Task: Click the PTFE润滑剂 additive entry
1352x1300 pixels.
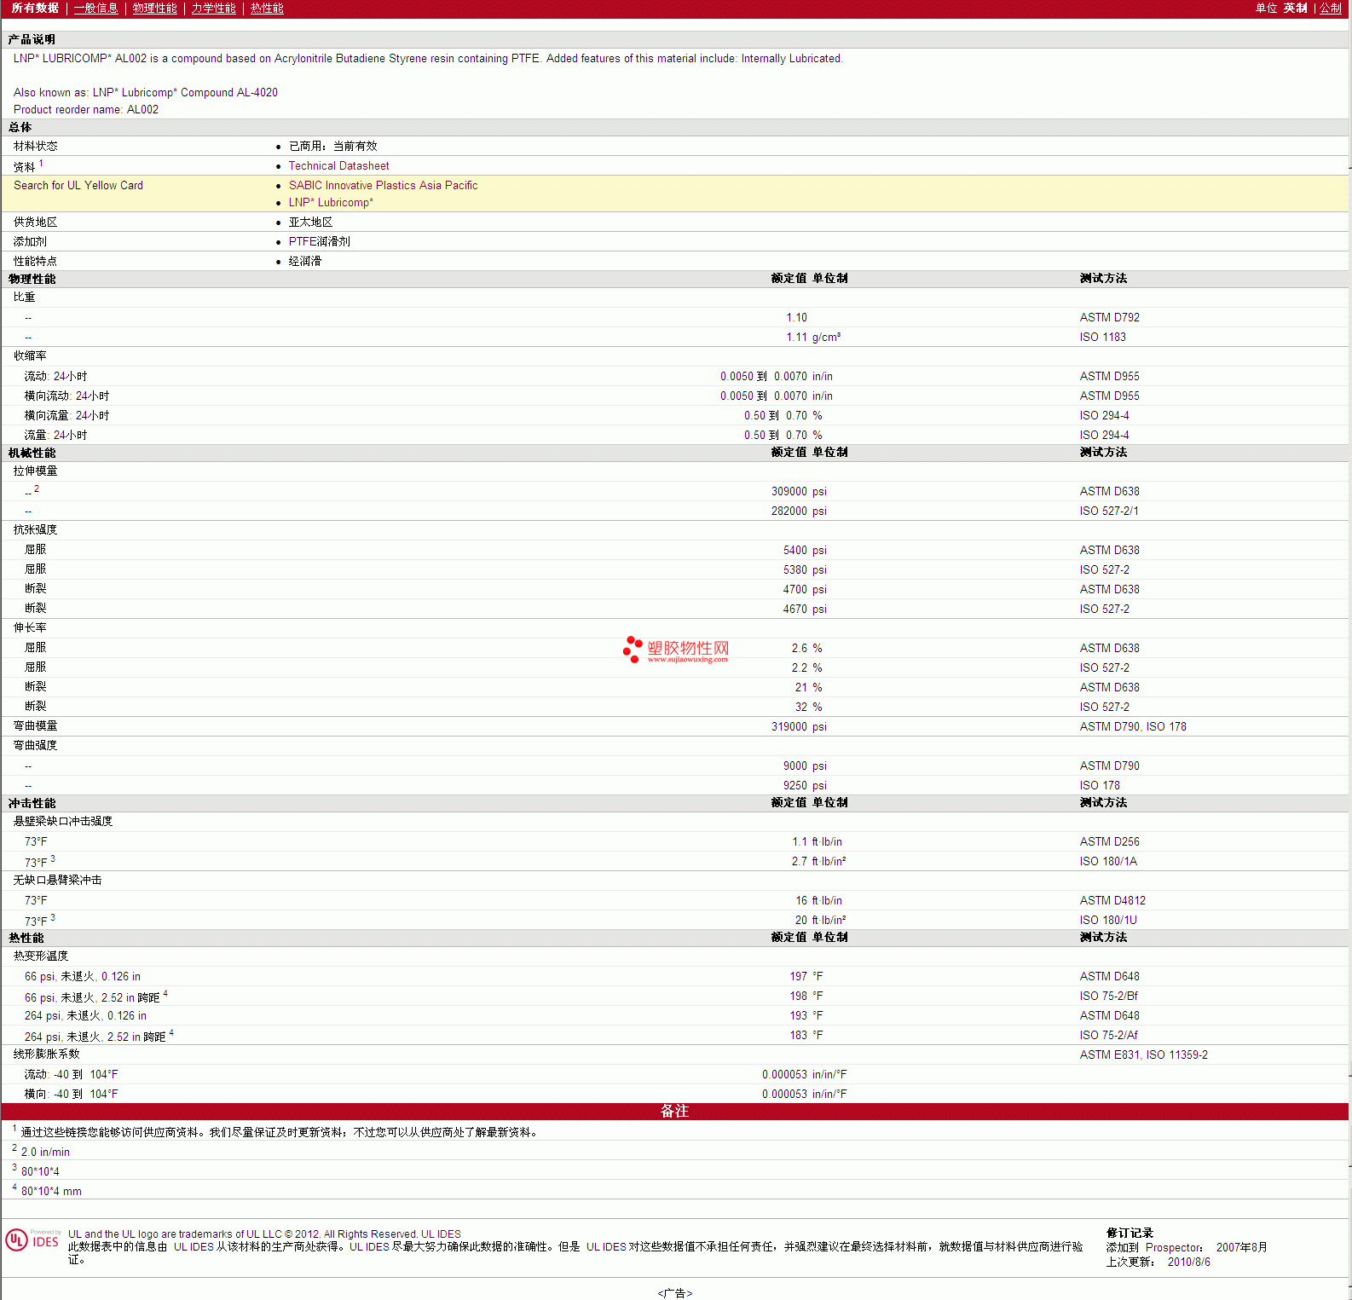Action: coord(319,242)
